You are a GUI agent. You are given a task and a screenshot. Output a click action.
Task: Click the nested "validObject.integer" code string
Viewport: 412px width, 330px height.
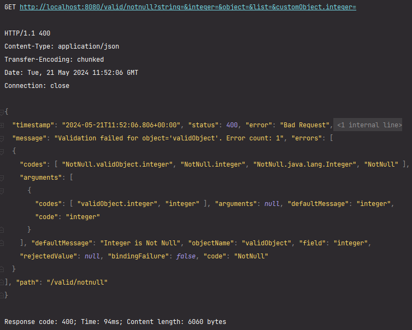pos(117,204)
